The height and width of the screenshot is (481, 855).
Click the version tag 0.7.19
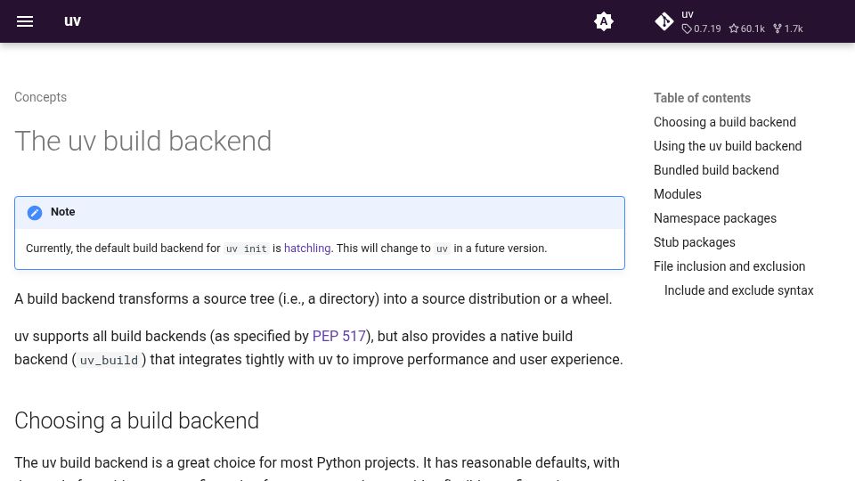pos(701,29)
